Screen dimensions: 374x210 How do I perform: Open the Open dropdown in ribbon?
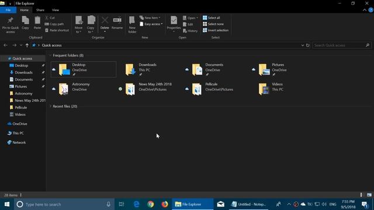pos(191,18)
